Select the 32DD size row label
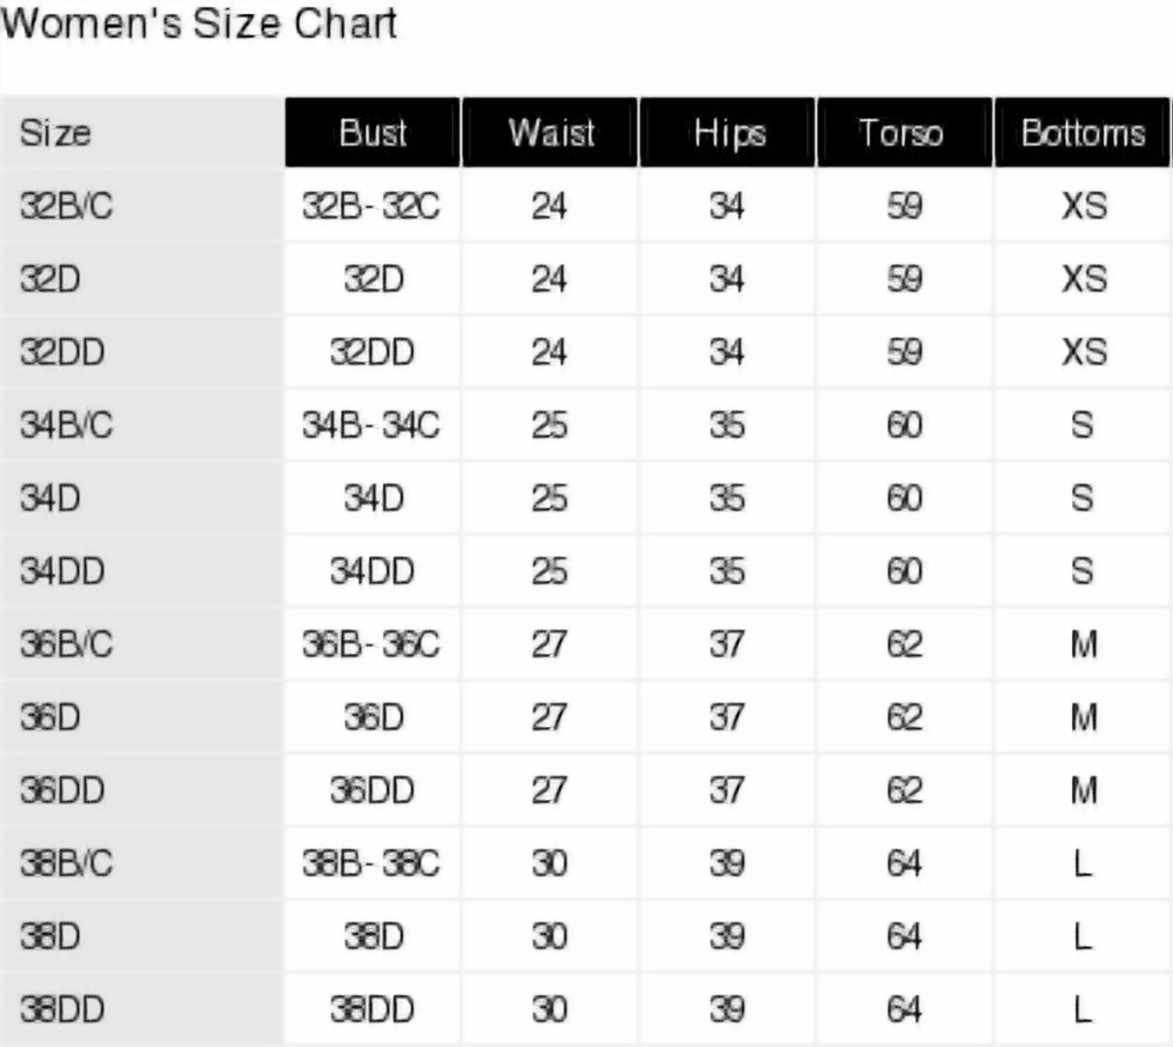1173x1047 pixels. click(63, 352)
